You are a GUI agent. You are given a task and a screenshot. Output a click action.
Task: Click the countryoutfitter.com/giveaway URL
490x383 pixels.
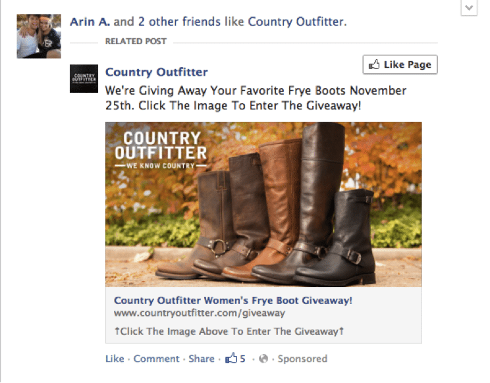click(x=200, y=313)
